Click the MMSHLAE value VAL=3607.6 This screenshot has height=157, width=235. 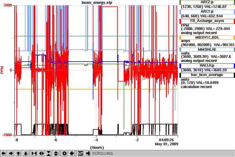pos(221,57)
